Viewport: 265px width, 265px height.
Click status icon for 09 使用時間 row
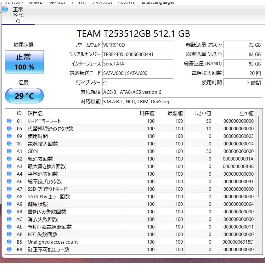click(x=9, y=136)
